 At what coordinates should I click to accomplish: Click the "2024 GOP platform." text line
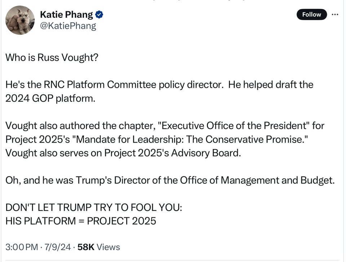[x=50, y=98]
